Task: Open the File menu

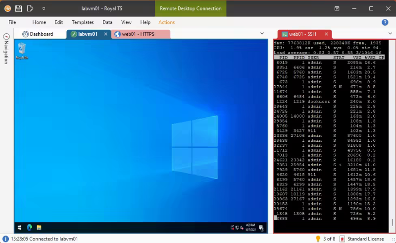Action: coord(12,22)
